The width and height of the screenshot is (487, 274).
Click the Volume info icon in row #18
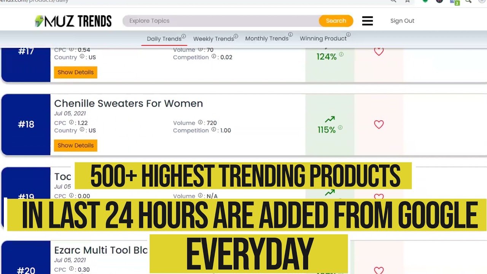pos(200,123)
